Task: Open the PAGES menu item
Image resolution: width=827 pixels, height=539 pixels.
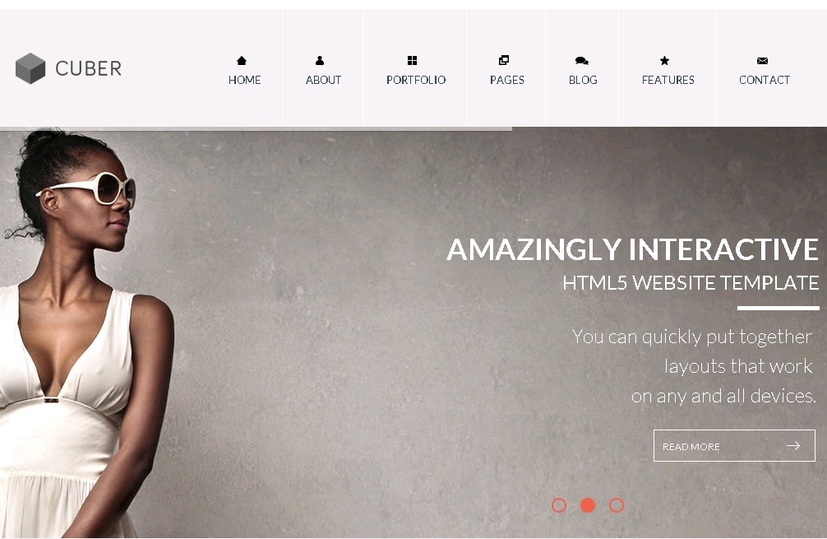Action: click(507, 80)
